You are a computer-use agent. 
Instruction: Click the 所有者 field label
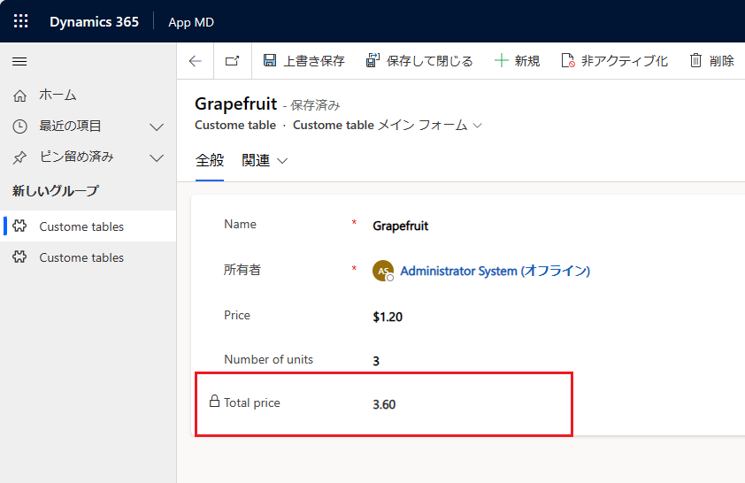[x=242, y=270]
